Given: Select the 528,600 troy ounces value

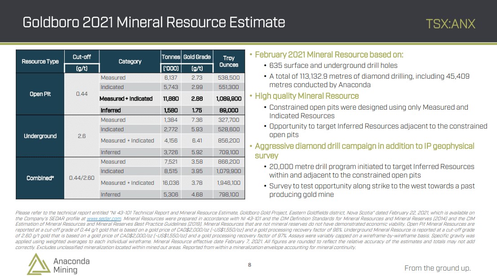Looking at the screenshot, I should click(x=229, y=129).
